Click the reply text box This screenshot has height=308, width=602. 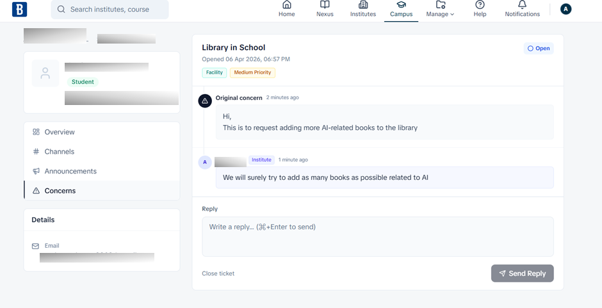(x=378, y=236)
